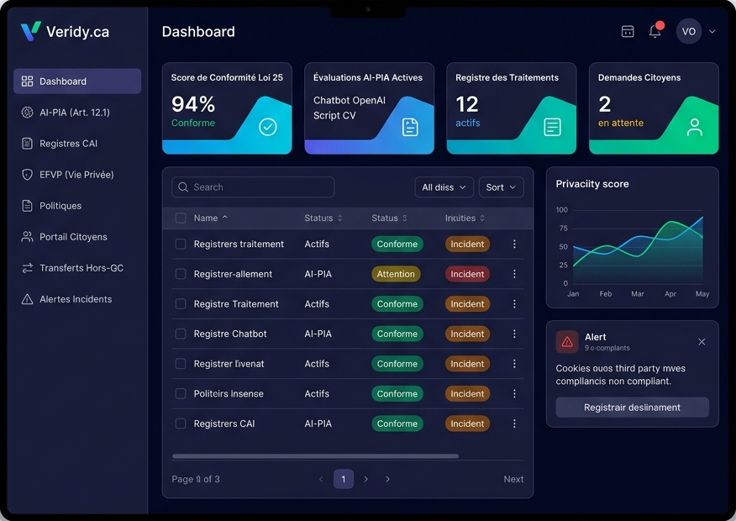Click Conforme badge in Registre Chatbot row

(x=397, y=334)
